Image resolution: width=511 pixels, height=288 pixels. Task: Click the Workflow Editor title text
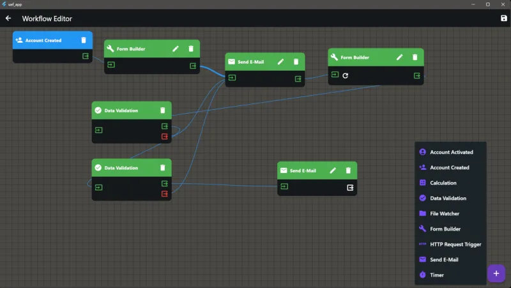tap(47, 19)
